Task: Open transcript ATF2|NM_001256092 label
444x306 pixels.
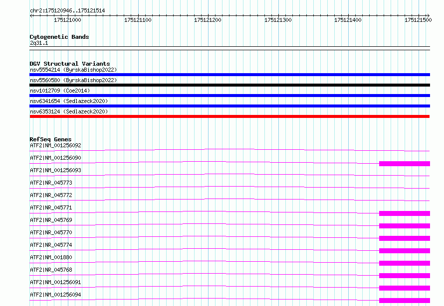Action: (55, 145)
